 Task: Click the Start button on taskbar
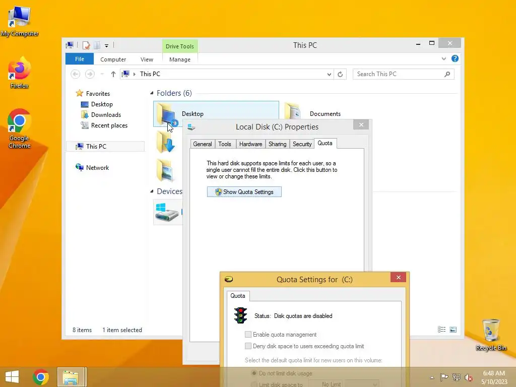12,377
